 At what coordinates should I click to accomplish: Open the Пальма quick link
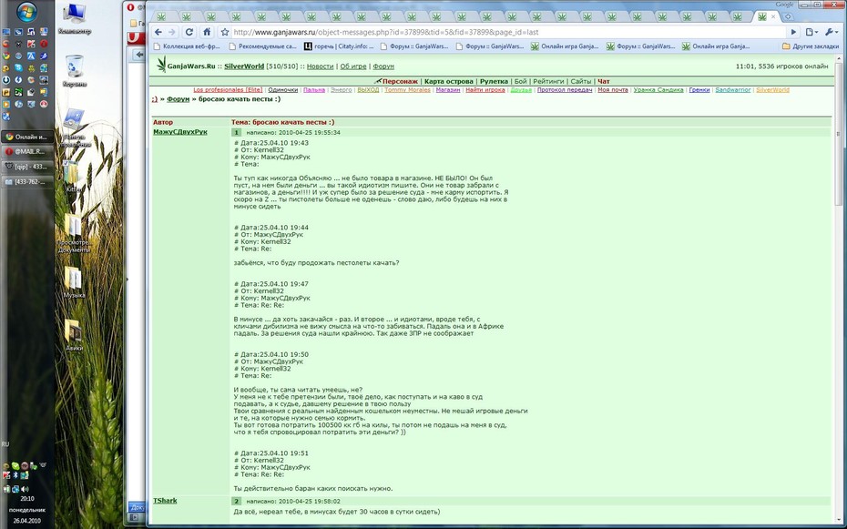(314, 90)
